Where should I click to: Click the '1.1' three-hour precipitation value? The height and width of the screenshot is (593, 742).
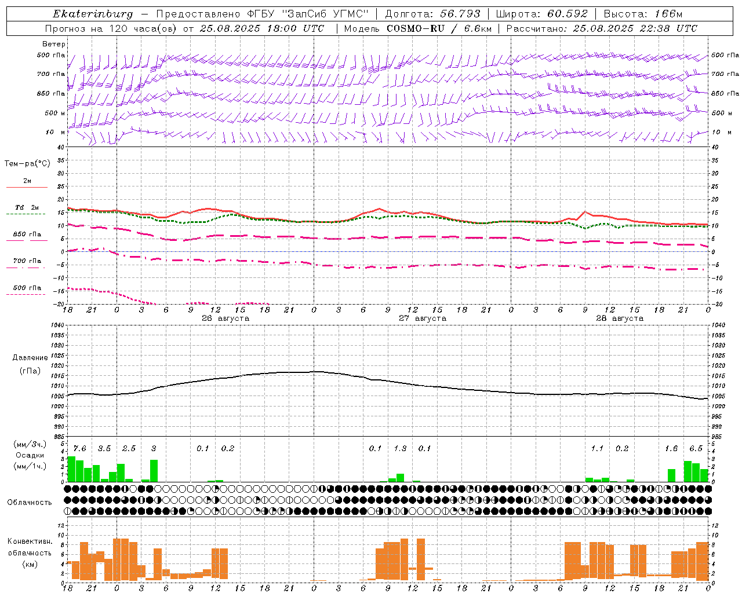[597, 449]
